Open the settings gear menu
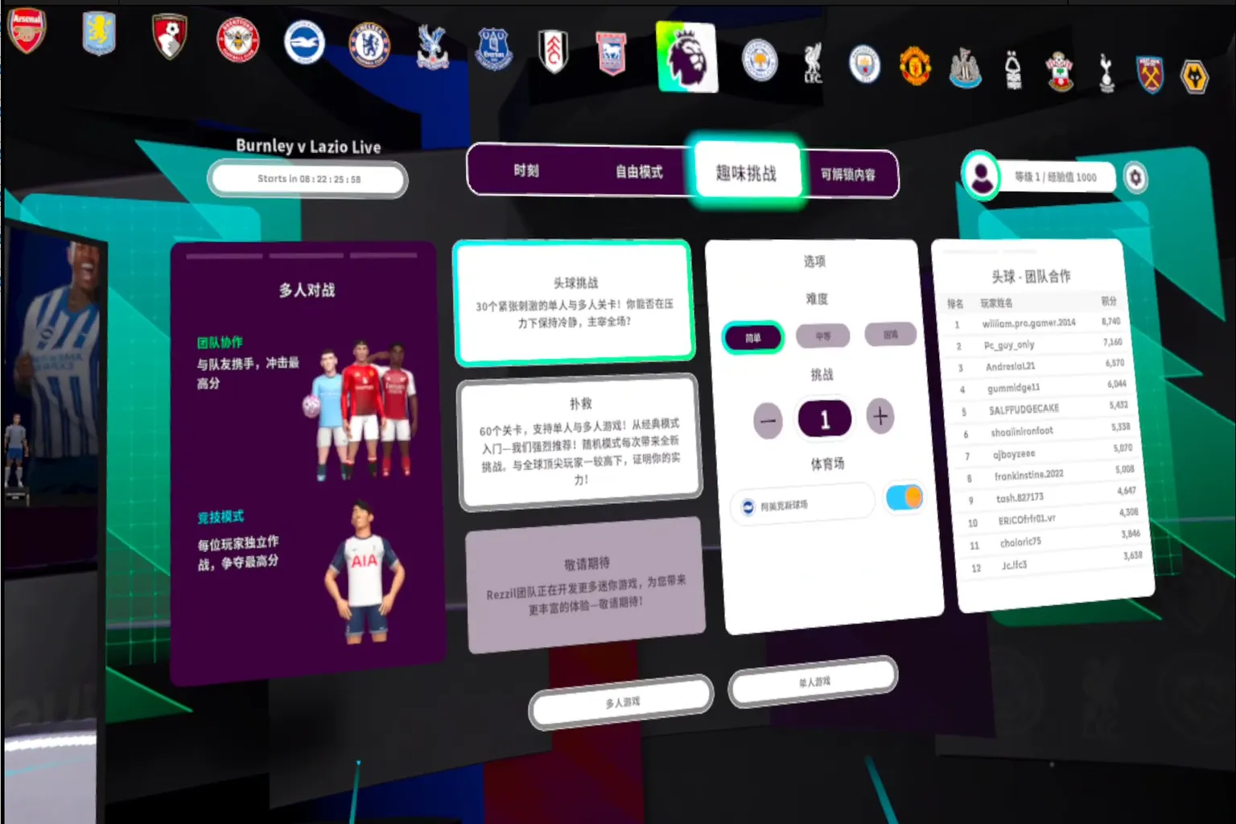 (x=1135, y=178)
